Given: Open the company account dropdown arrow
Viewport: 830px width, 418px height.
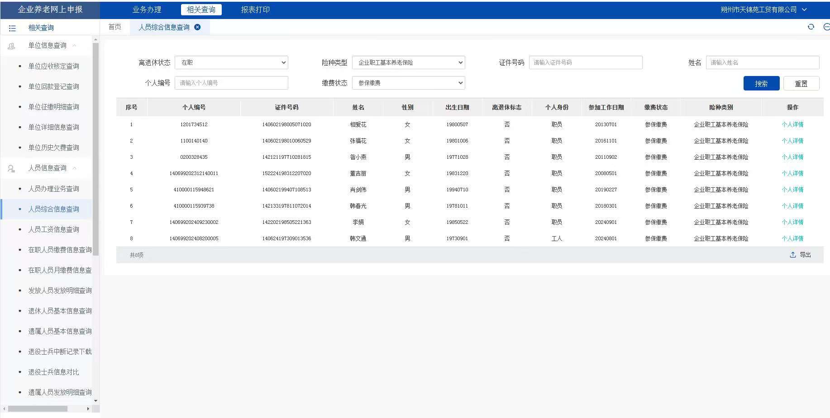Looking at the screenshot, I should coord(804,9).
